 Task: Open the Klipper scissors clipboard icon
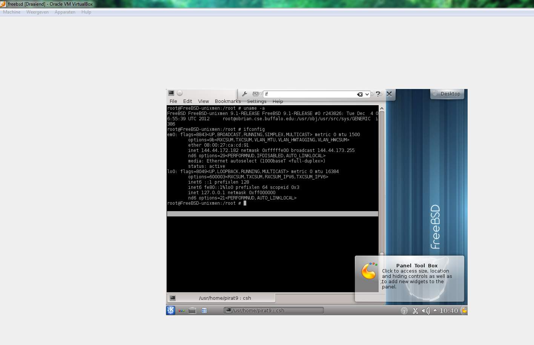pyautogui.click(x=415, y=311)
